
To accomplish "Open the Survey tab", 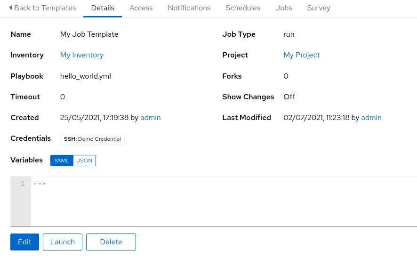I will (x=319, y=8).
